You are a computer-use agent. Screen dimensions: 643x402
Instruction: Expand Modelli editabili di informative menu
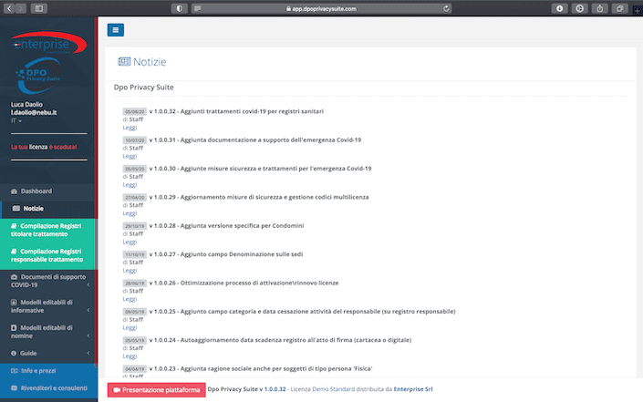(48, 306)
